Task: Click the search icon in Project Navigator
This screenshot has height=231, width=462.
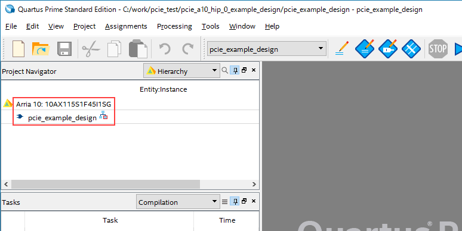Action: pyautogui.click(x=225, y=70)
